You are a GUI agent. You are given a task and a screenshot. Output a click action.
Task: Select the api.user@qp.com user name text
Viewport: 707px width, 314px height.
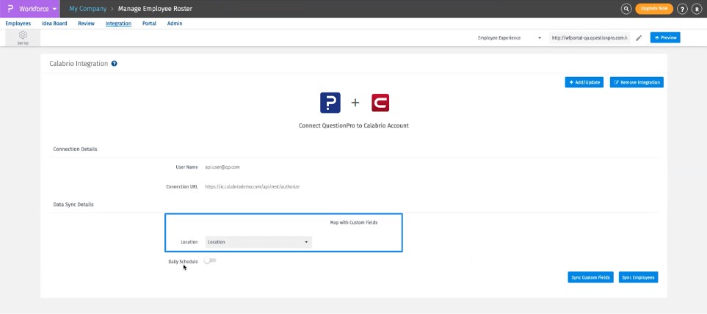point(222,167)
